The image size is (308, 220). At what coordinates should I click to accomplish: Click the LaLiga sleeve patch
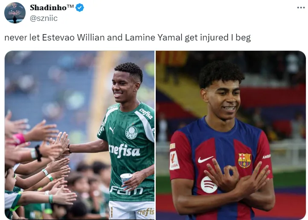click(174, 160)
